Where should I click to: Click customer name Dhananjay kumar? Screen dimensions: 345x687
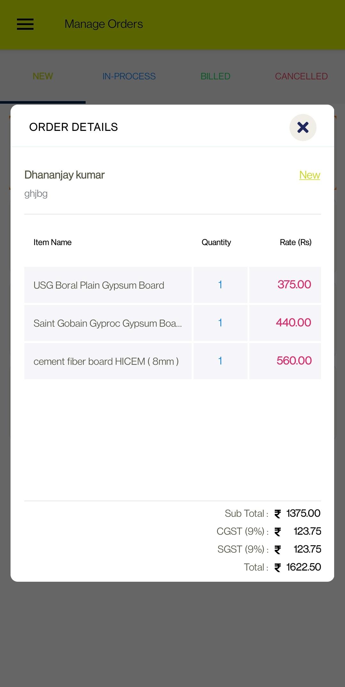point(65,175)
